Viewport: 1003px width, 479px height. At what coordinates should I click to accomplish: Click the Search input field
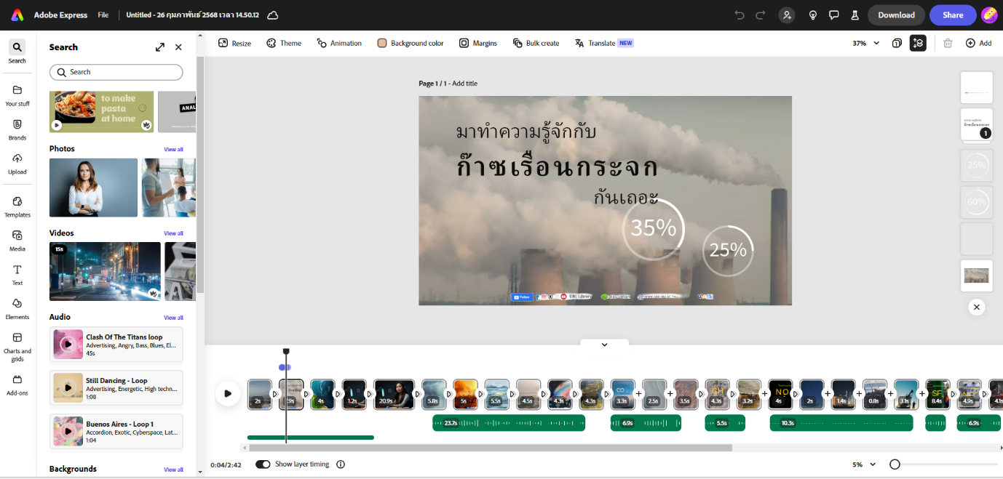point(116,73)
